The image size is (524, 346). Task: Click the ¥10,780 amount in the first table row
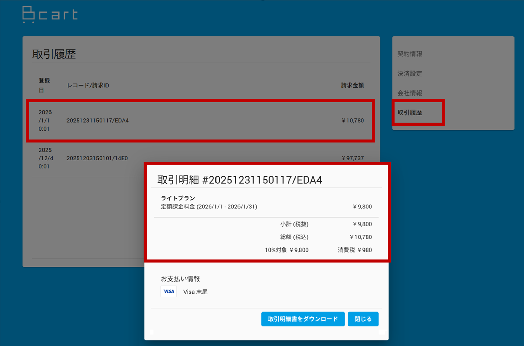tap(352, 120)
